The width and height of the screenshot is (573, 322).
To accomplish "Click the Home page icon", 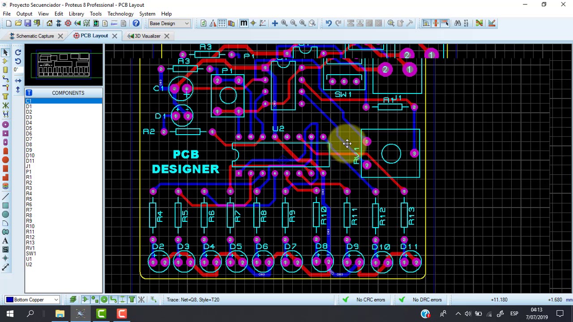I will 49,23.
